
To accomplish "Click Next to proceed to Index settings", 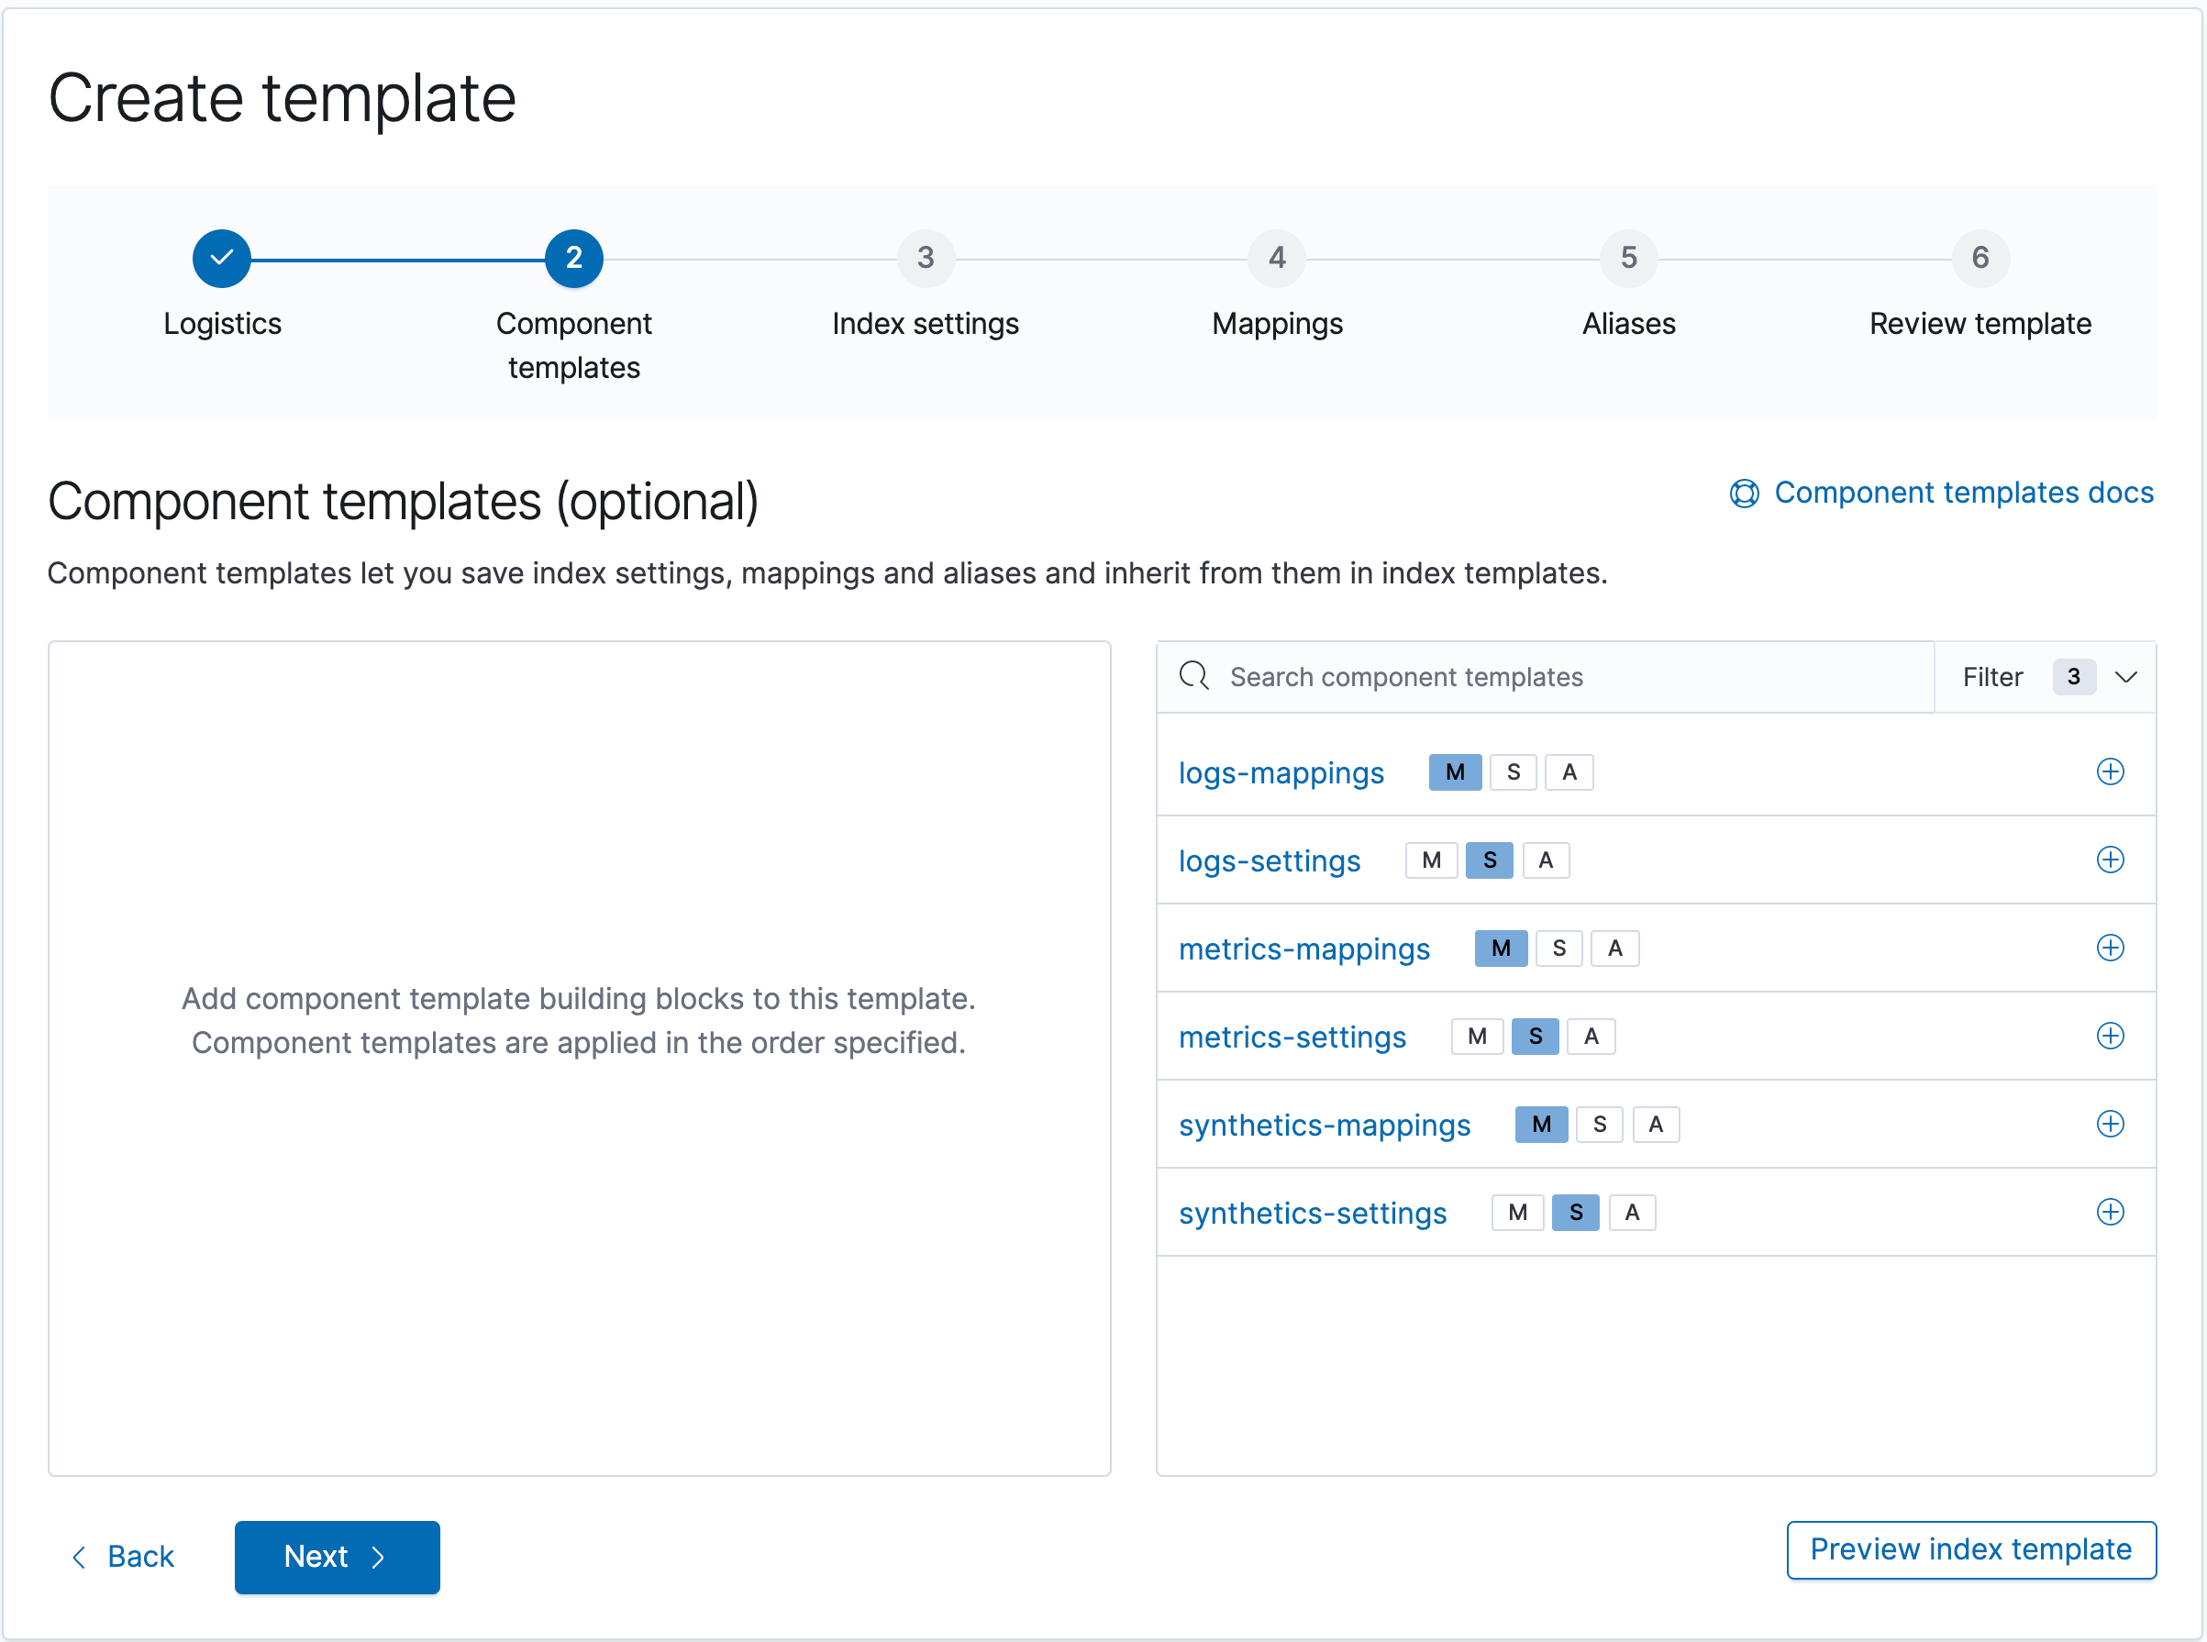I will (x=337, y=1554).
